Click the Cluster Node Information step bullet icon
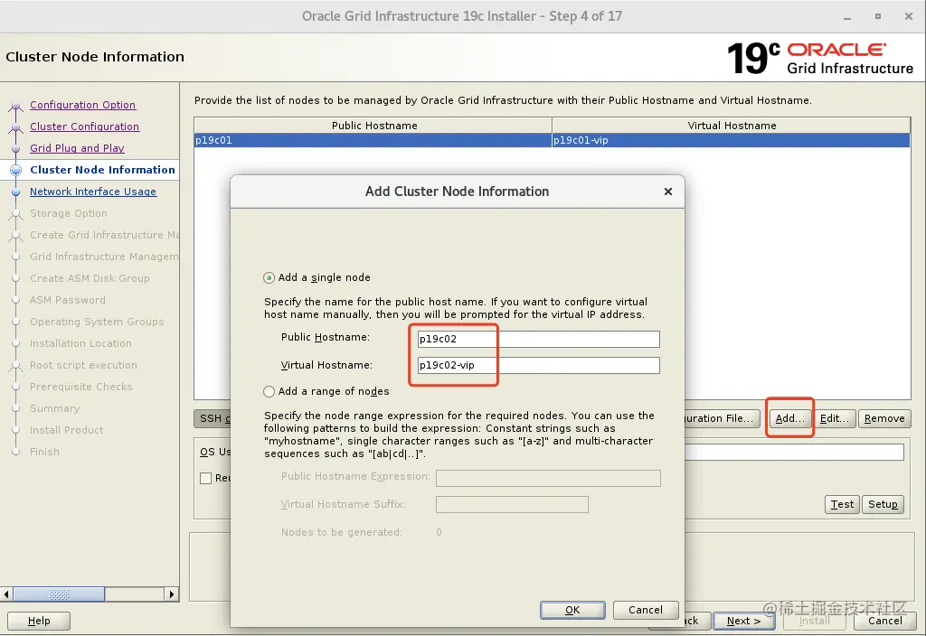This screenshot has width=926, height=636. click(16, 170)
